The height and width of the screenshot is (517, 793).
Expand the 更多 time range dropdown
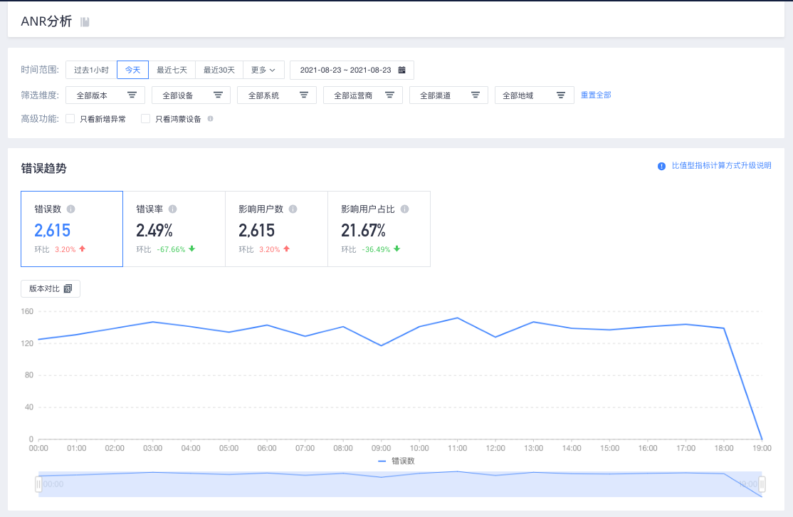tap(263, 70)
